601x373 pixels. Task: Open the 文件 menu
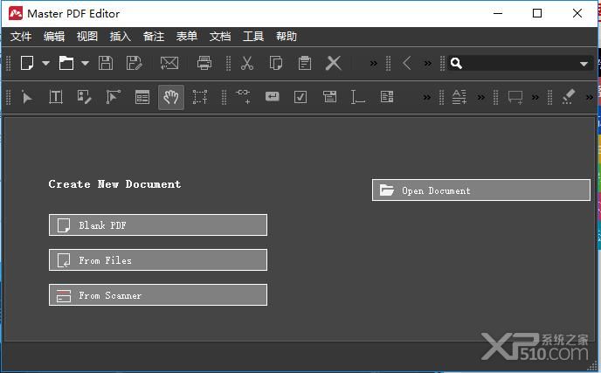coord(21,37)
